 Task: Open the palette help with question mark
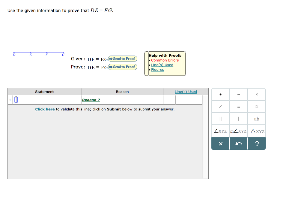click(x=257, y=143)
